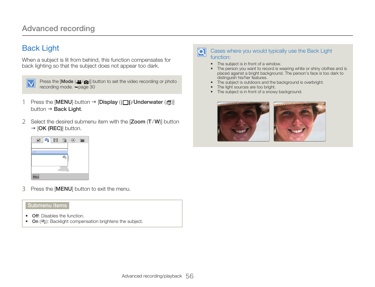The height and width of the screenshot is (287, 375).
Task: Open the highlighted dropdown row in the menu list
Action: [50, 152]
